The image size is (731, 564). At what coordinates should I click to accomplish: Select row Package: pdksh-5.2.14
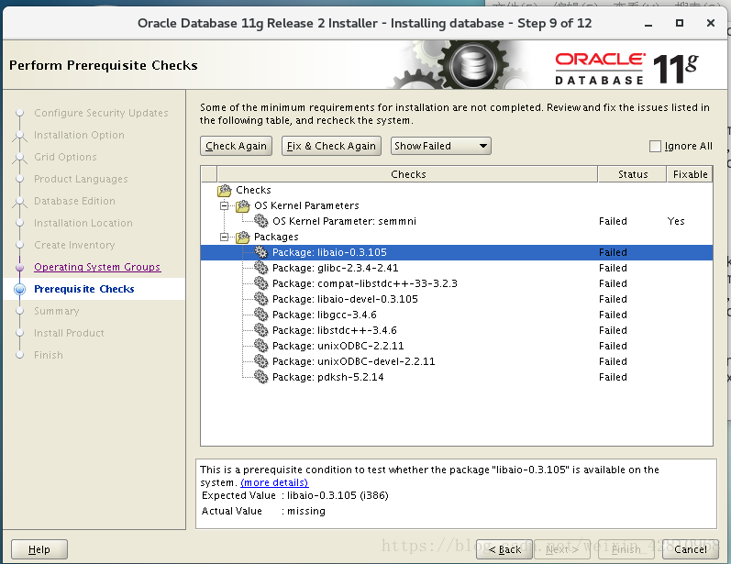(x=457, y=377)
